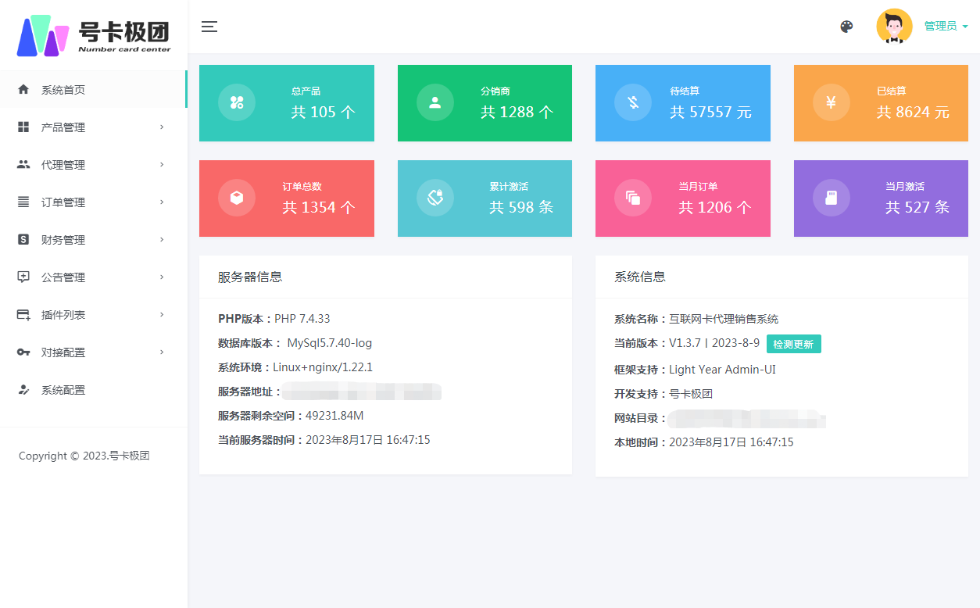Click the 订单总数 card box icon

coord(237,198)
